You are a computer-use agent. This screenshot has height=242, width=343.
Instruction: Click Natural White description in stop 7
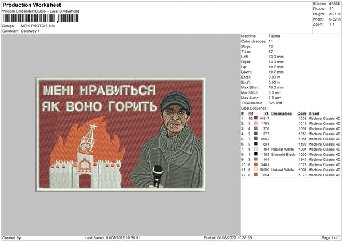pyautogui.click(x=282, y=149)
